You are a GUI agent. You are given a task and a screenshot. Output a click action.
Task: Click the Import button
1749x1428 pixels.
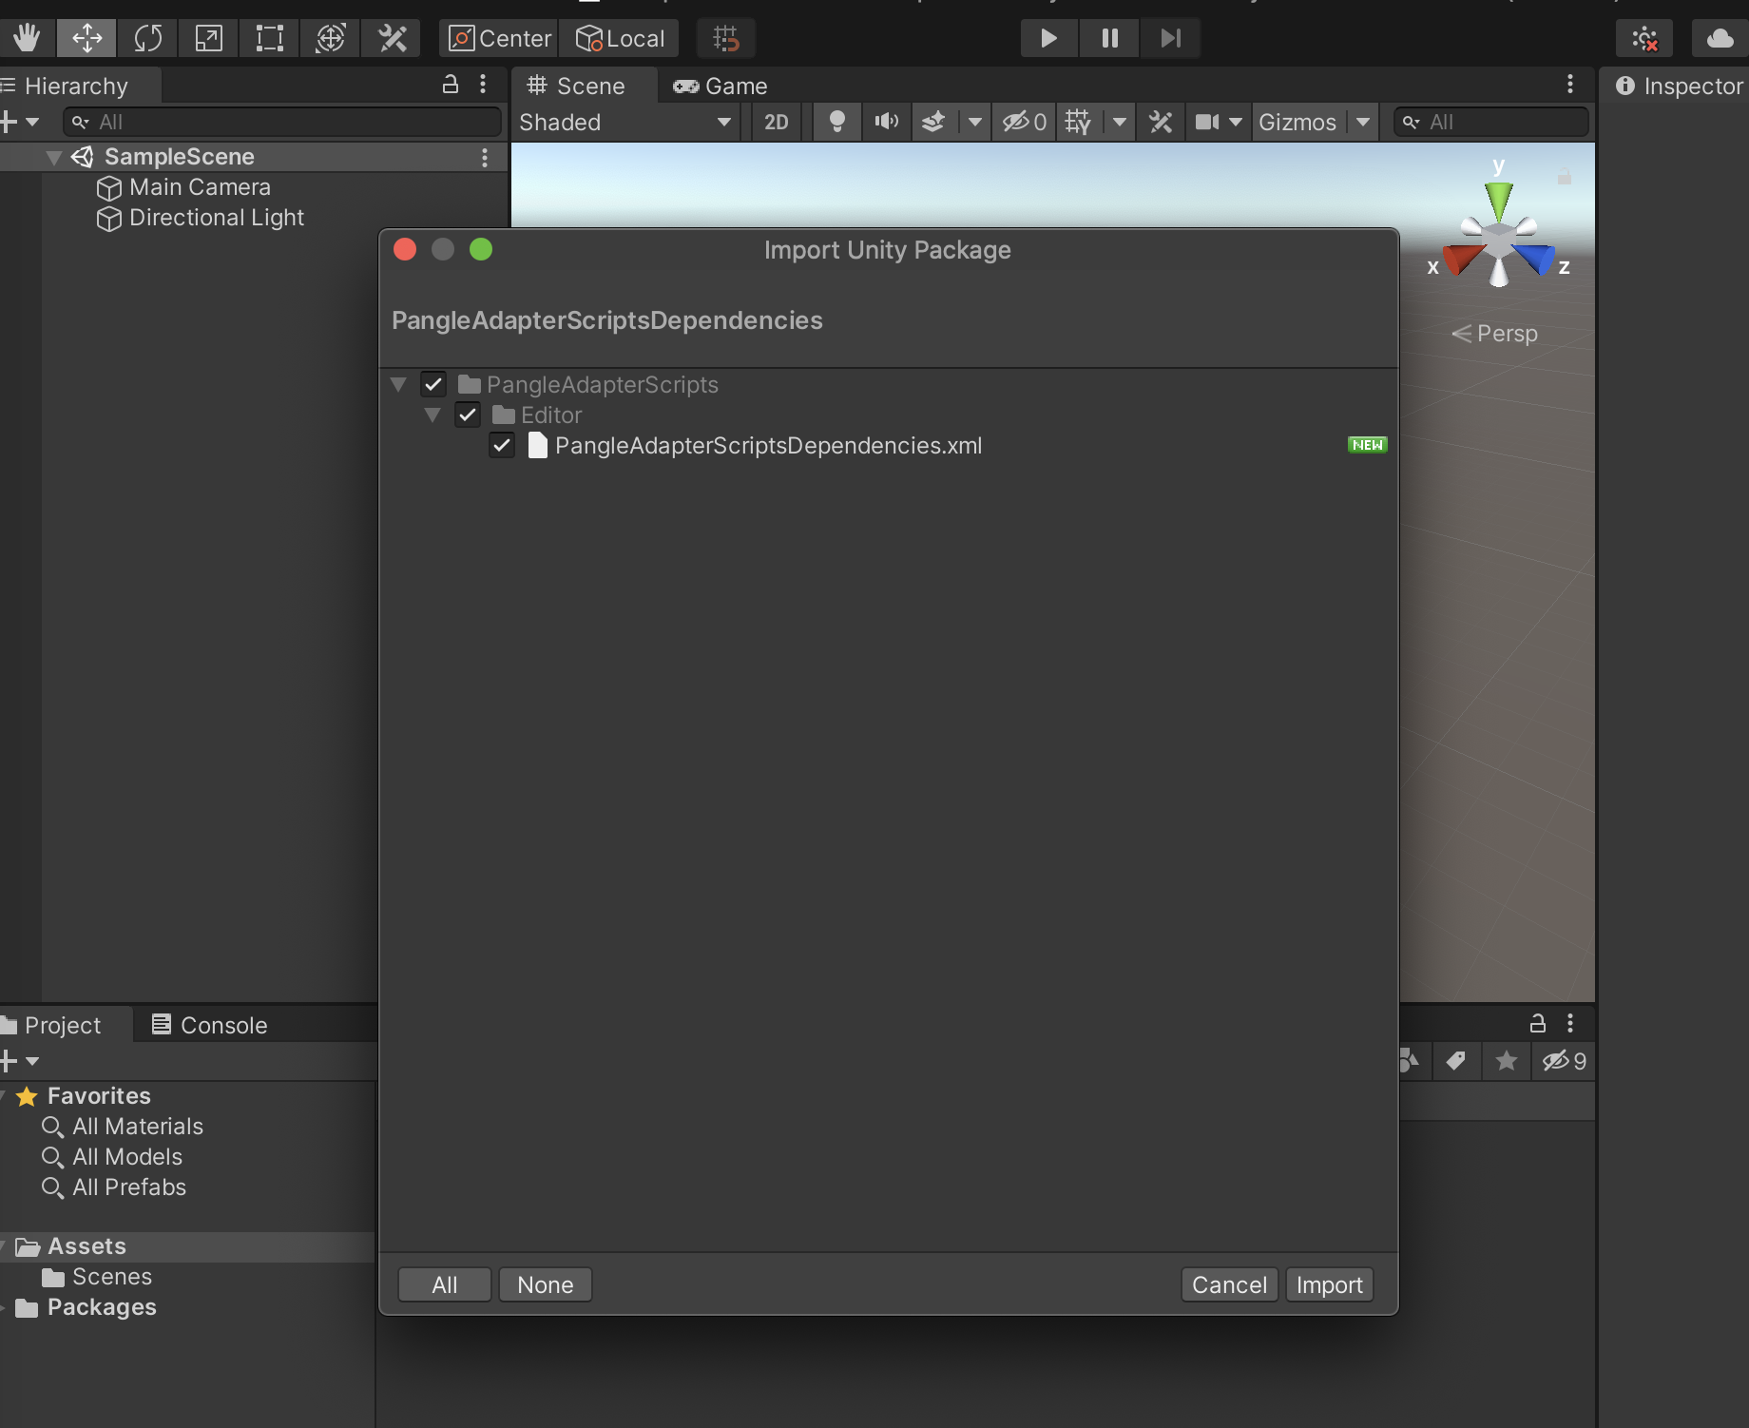pyautogui.click(x=1328, y=1284)
